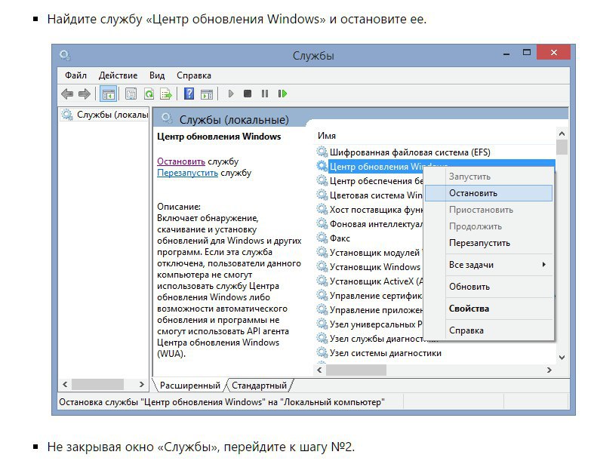This screenshot has height=467, width=594.
Task: Click the Перезапустить service link
Action: point(187,173)
